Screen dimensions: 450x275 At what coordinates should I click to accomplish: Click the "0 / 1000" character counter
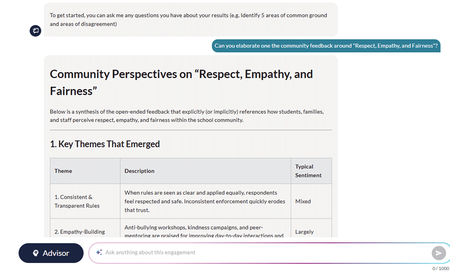[x=440, y=269]
